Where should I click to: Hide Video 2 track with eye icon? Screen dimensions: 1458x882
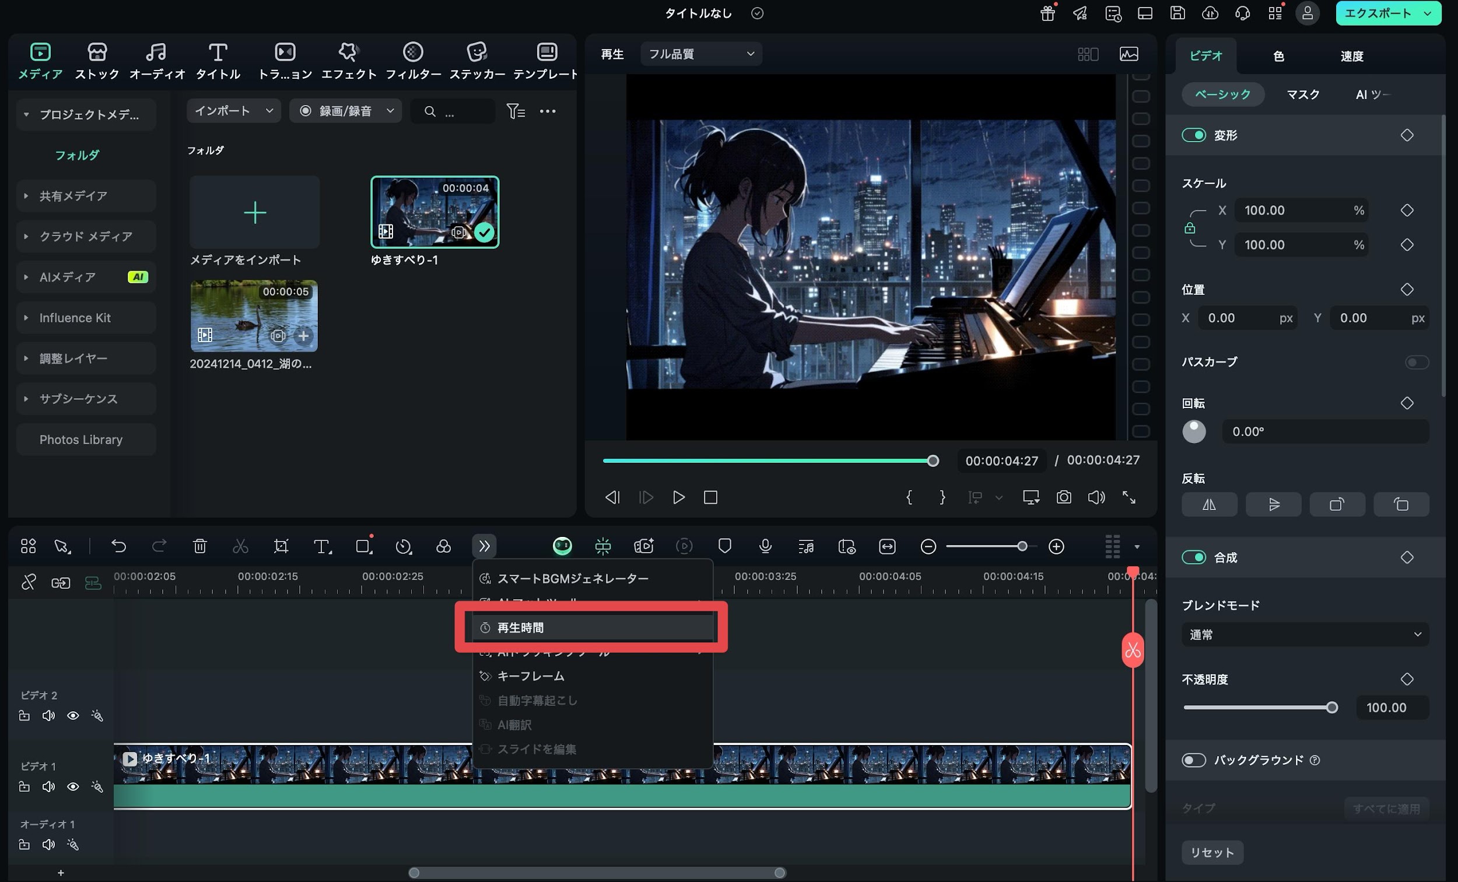(x=73, y=716)
